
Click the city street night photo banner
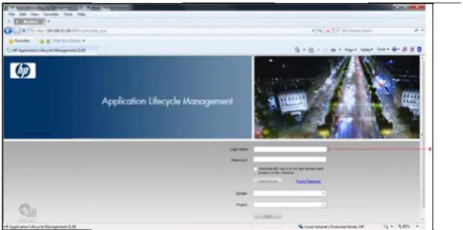coord(337,97)
